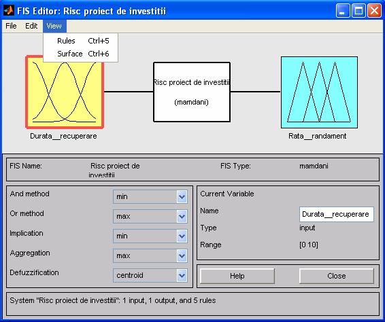This screenshot has height=322, width=385.
Task: Choose Surface from the View menu
Action: tap(80, 54)
